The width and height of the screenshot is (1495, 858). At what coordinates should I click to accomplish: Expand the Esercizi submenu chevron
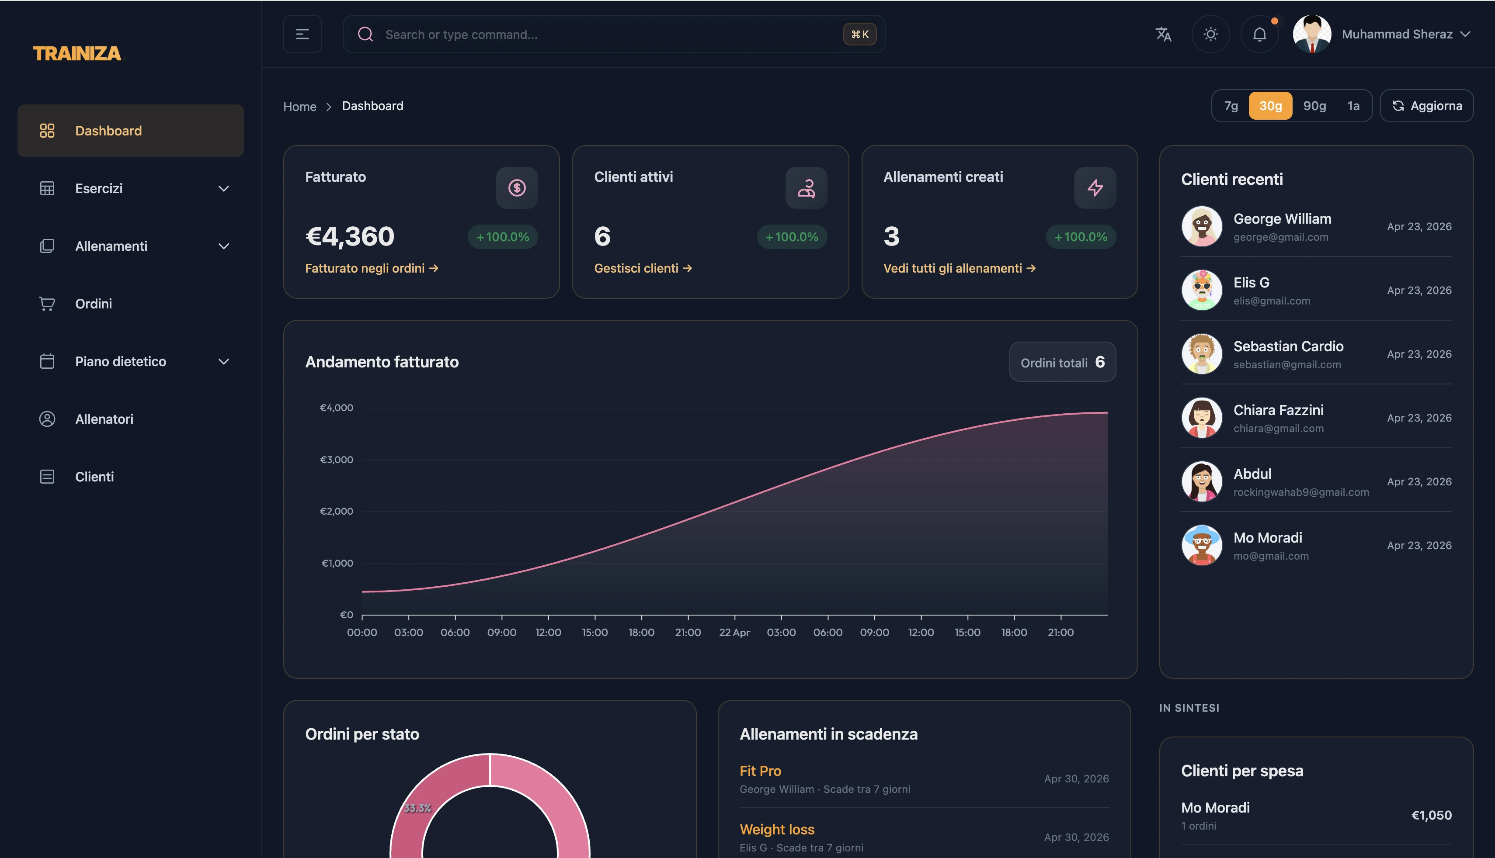click(223, 189)
